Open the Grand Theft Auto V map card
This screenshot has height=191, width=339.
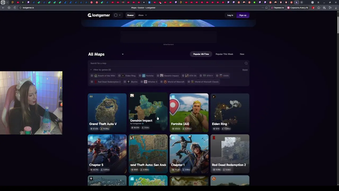107,113
